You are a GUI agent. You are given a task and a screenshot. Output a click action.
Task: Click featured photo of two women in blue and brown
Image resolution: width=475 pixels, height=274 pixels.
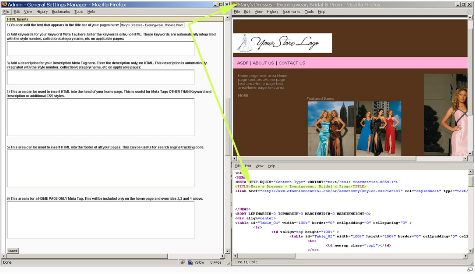[331, 129]
